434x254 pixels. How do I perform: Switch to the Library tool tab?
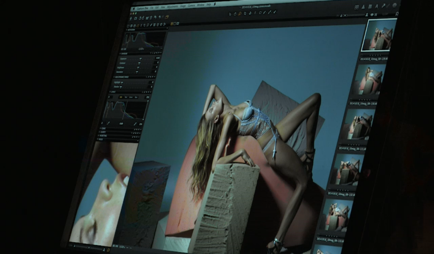128,26
